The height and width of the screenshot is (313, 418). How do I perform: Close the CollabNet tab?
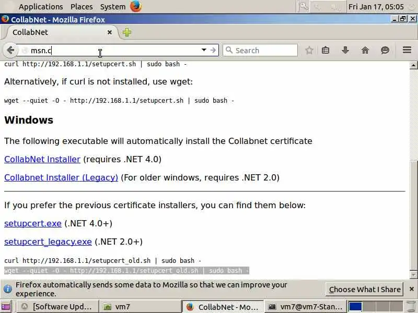pyautogui.click(x=109, y=32)
